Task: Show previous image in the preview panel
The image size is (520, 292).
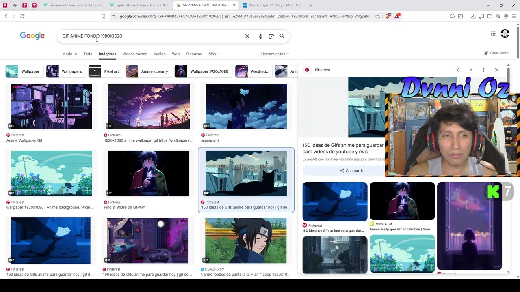Action: click(x=457, y=70)
